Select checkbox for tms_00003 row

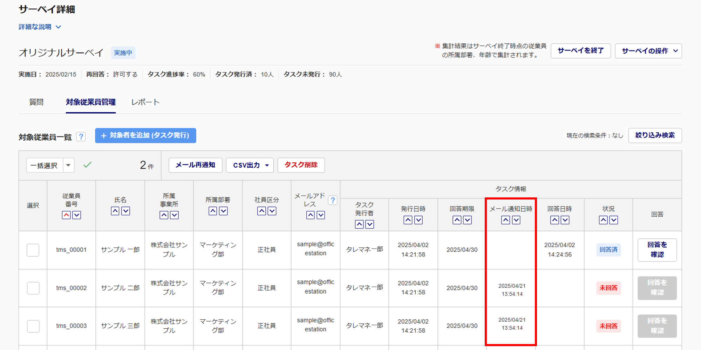click(33, 326)
